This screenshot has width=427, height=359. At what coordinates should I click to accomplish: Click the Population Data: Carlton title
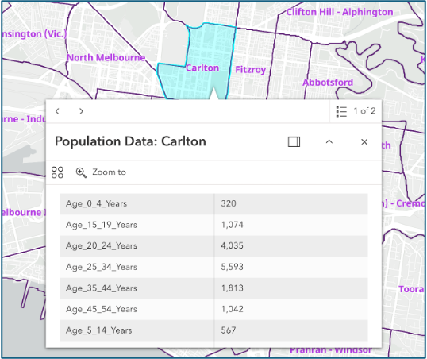tap(130, 141)
